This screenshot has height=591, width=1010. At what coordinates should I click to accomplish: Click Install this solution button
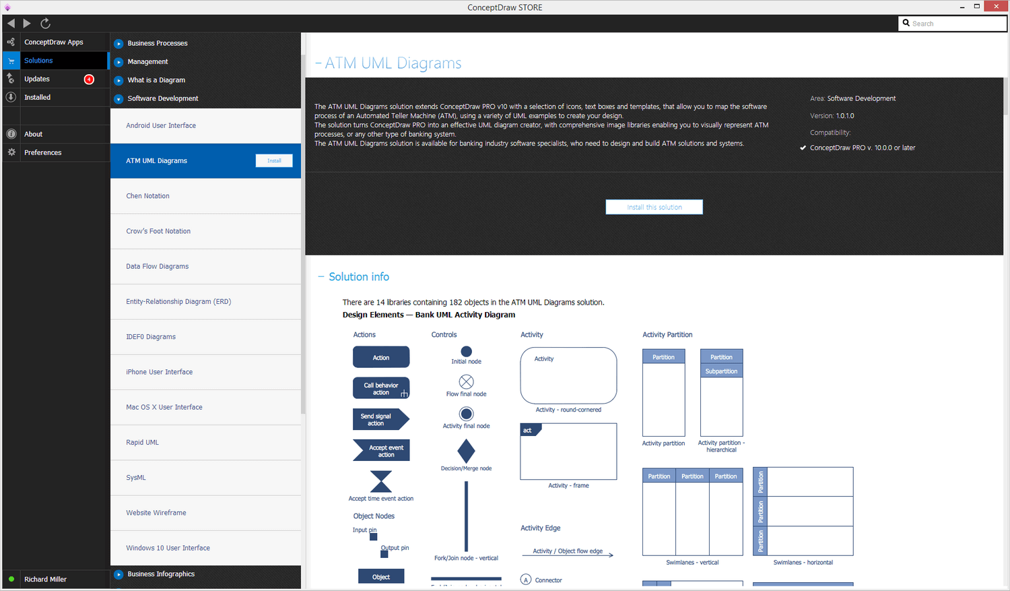point(654,207)
